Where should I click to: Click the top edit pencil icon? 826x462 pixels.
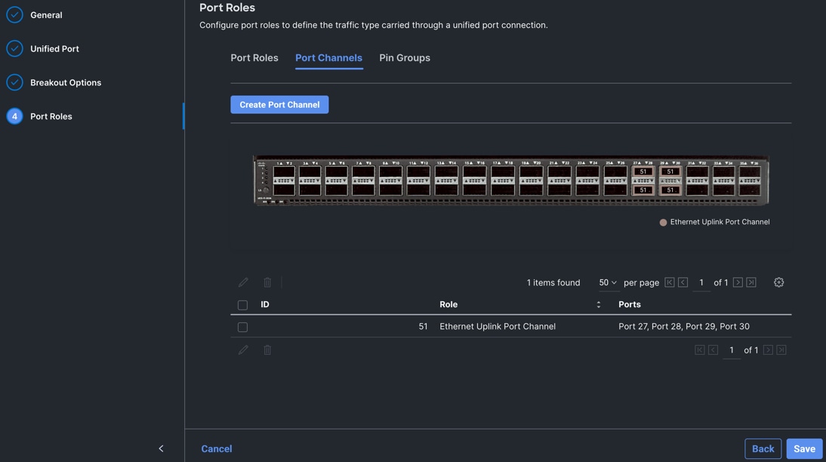[243, 282]
